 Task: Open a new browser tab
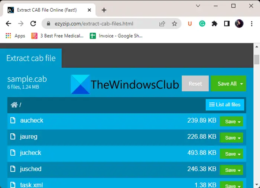pyautogui.click(x=104, y=10)
